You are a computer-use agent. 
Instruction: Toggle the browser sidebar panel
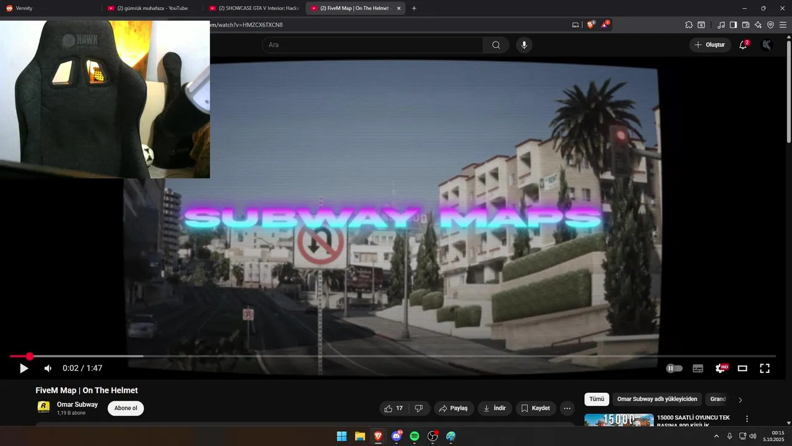733,25
